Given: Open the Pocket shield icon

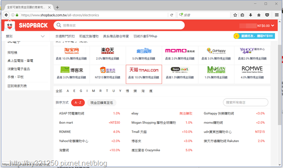Looking at the screenshot, I should tap(267, 15).
